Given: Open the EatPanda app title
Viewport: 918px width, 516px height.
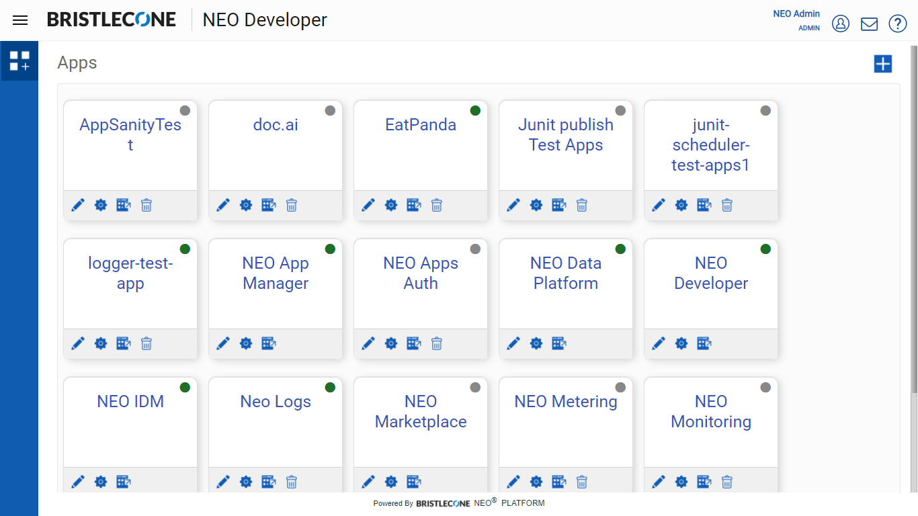Looking at the screenshot, I should coord(421,125).
